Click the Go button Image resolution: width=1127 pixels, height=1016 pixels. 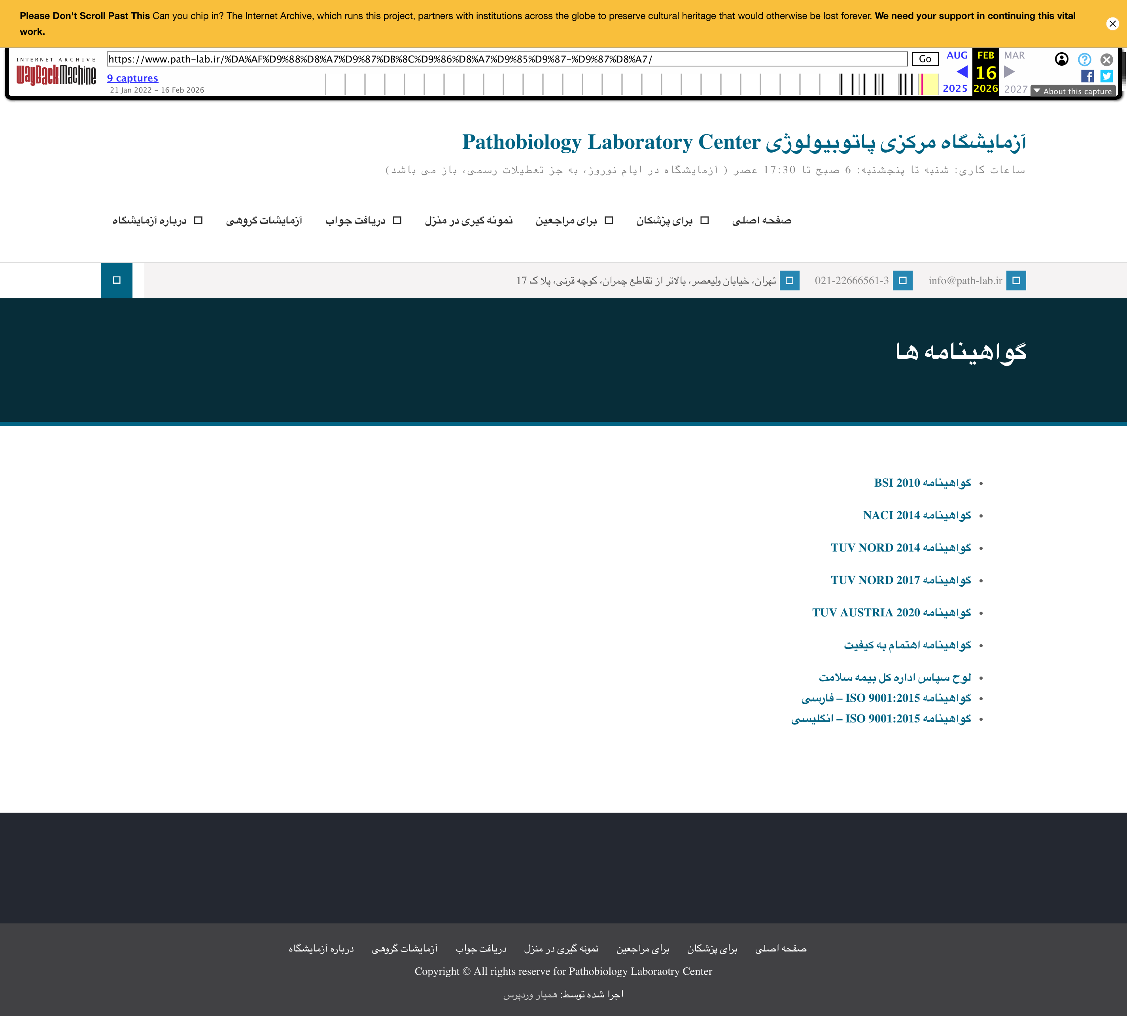click(x=925, y=59)
